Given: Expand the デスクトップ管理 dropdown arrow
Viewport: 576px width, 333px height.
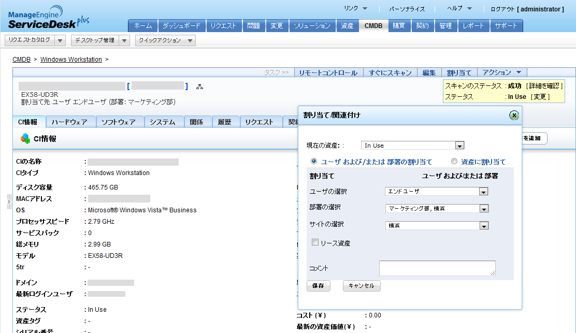Looking at the screenshot, I should coord(124,40).
